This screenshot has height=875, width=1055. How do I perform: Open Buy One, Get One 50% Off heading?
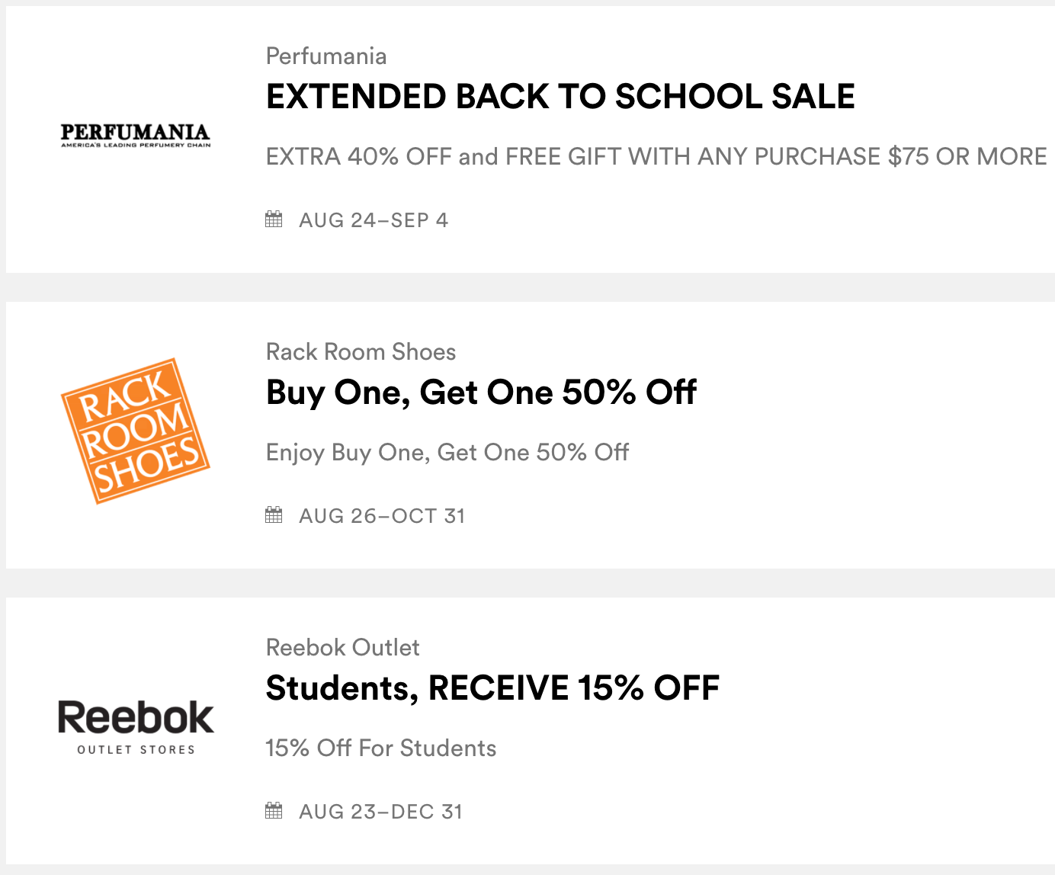[x=481, y=393]
